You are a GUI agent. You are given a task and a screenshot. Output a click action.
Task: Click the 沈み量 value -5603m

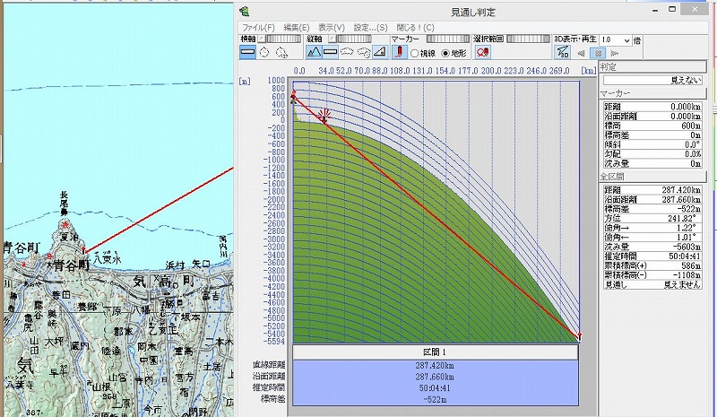pos(685,247)
